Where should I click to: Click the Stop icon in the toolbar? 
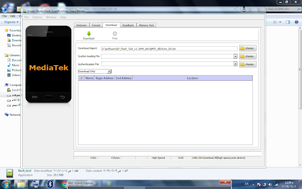tap(115, 34)
